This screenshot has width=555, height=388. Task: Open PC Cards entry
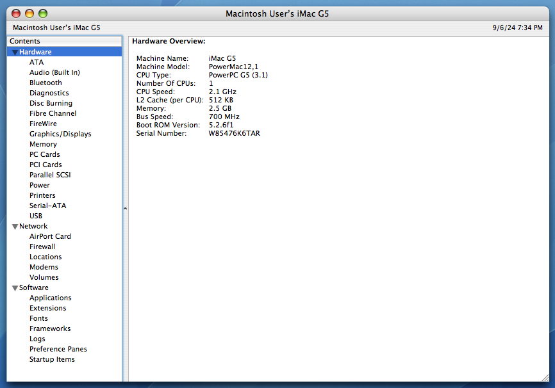45,154
